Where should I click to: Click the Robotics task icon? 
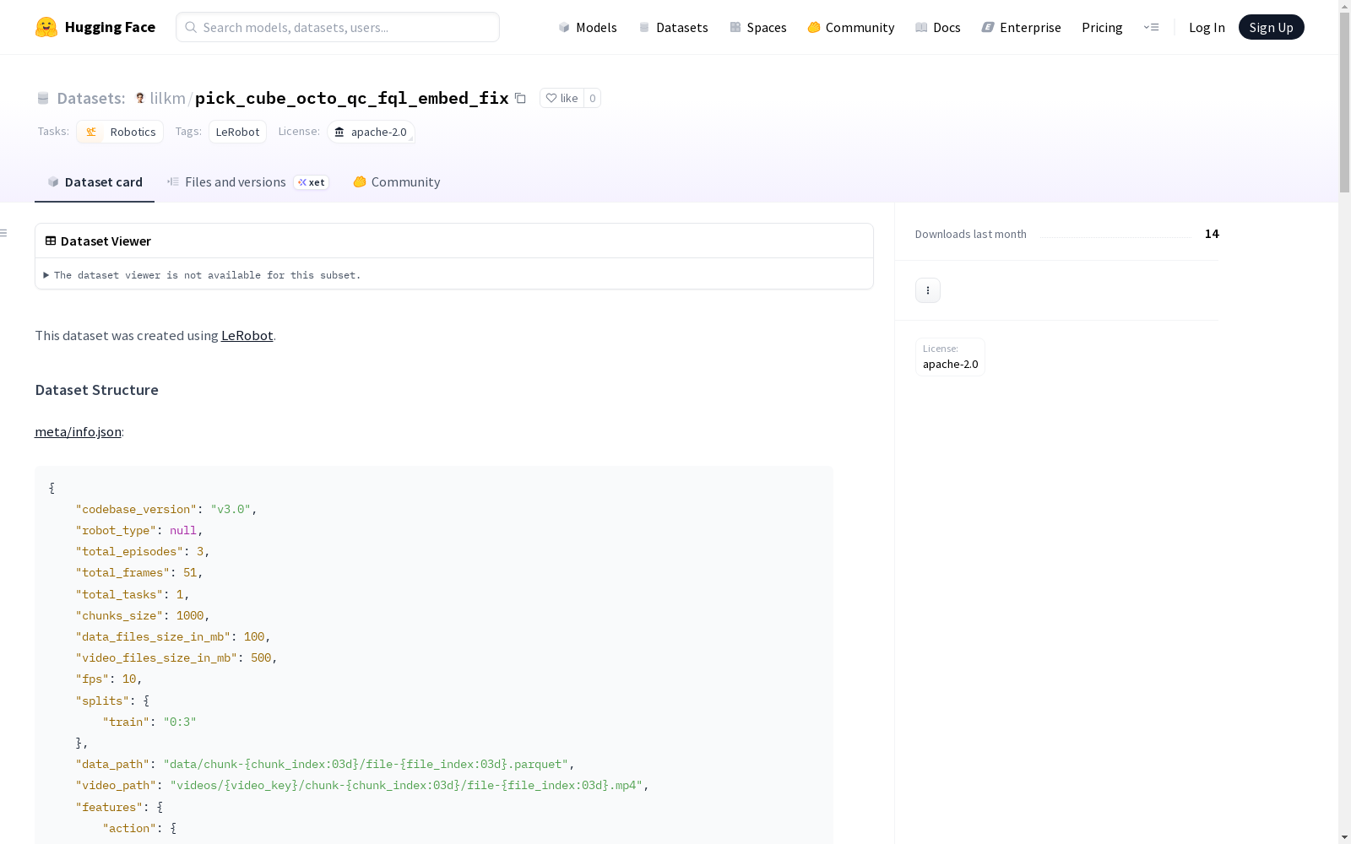click(x=91, y=132)
